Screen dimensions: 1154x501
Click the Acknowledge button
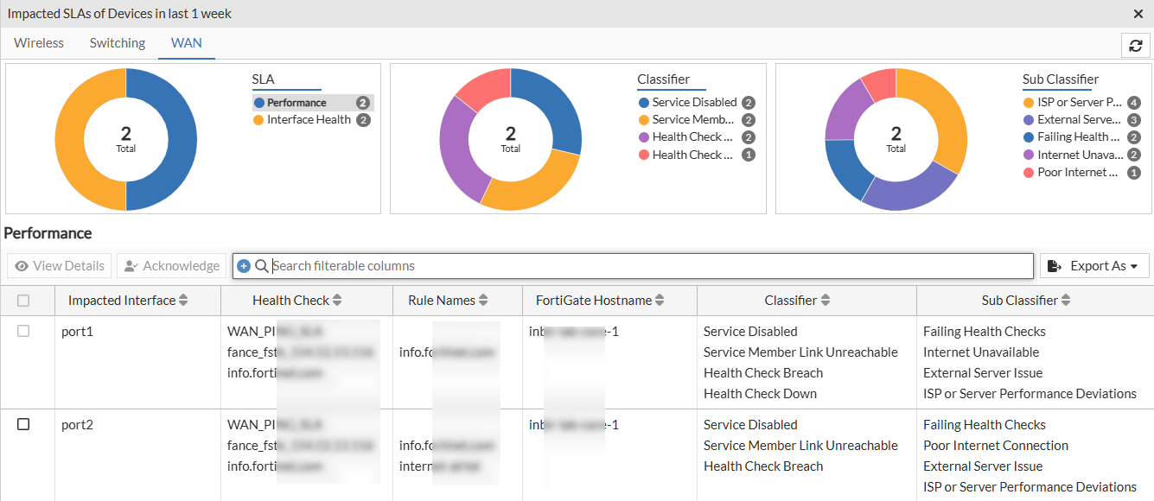click(171, 266)
